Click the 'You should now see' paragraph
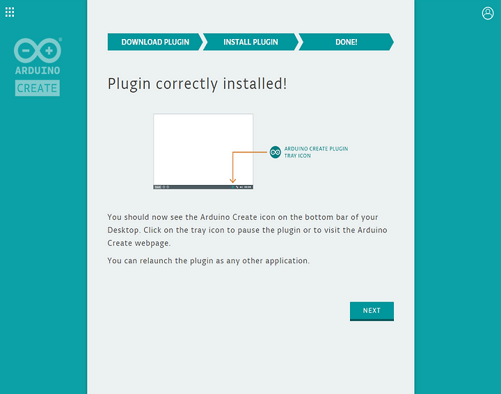This screenshot has height=394, width=501. (247, 230)
